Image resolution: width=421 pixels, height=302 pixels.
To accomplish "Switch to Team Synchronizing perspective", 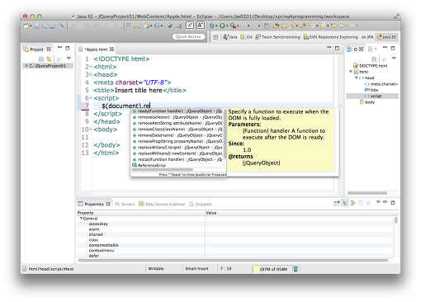I will pos(277,37).
